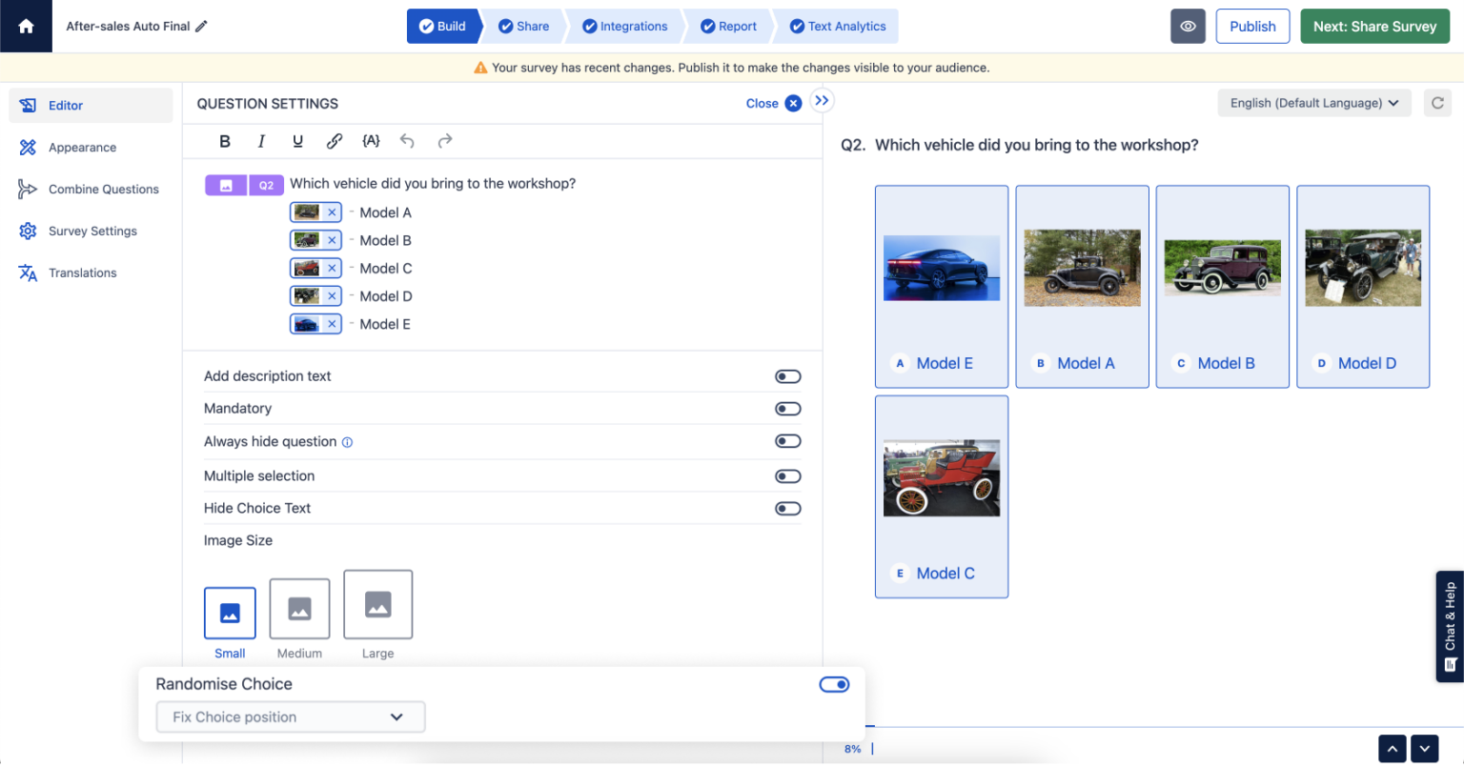
Task: Refresh the survey preview
Action: click(x=1437, y=103)
